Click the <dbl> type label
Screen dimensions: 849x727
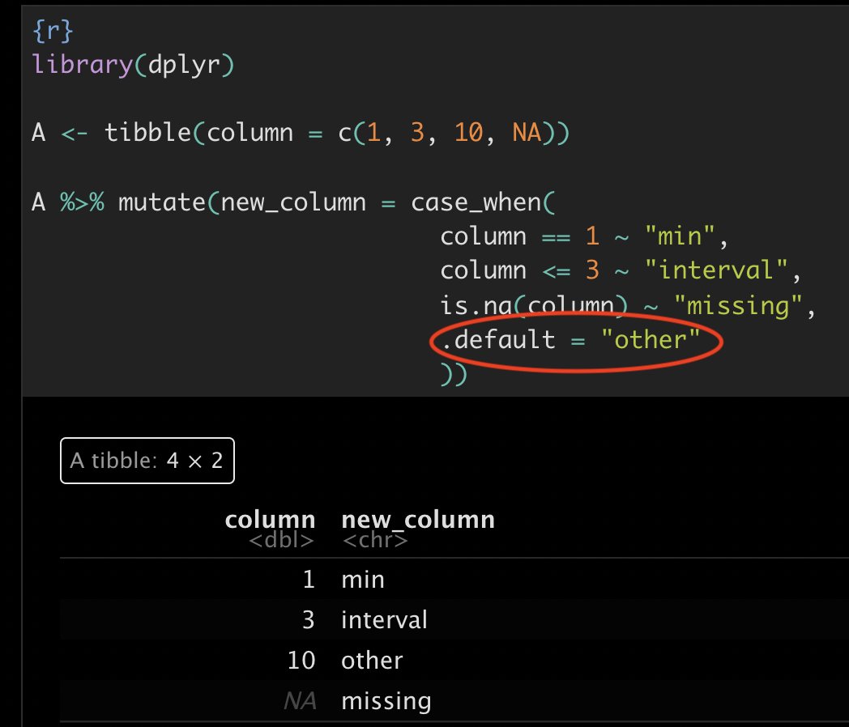pos(281,540)
